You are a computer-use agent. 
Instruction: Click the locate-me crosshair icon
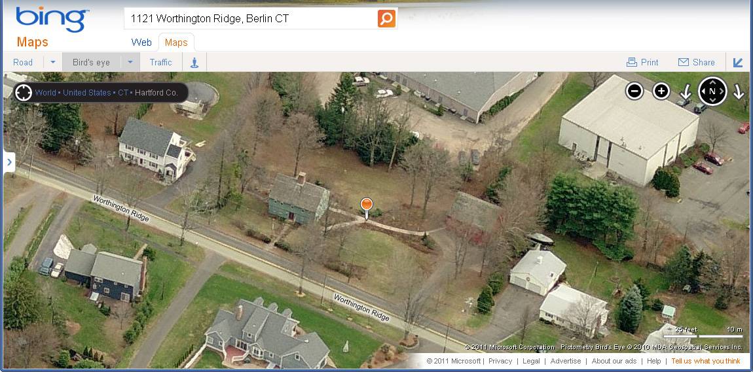coord(24,93)
